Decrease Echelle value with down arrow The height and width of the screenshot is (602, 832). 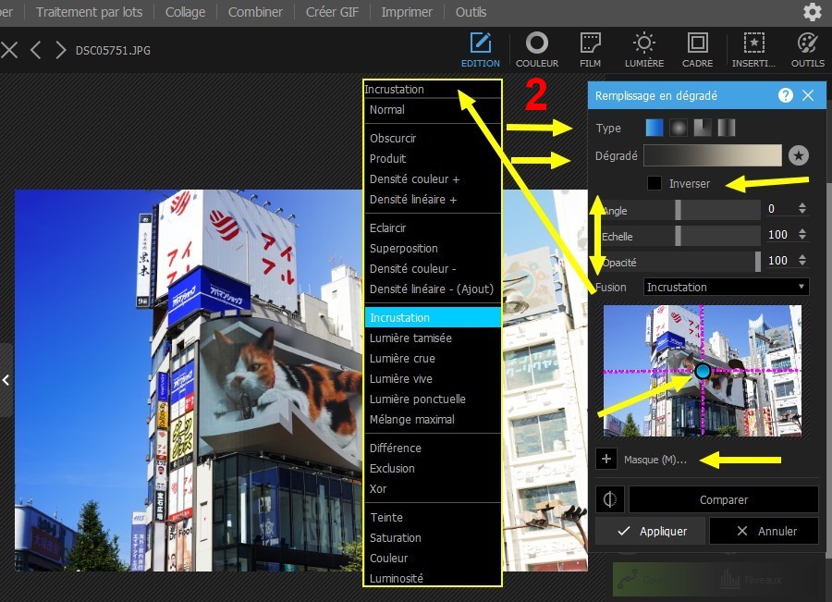802,238
